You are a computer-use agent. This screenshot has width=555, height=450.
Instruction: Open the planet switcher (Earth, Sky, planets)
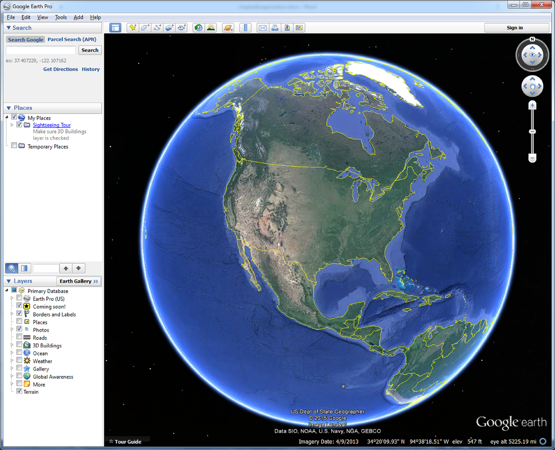228,28
